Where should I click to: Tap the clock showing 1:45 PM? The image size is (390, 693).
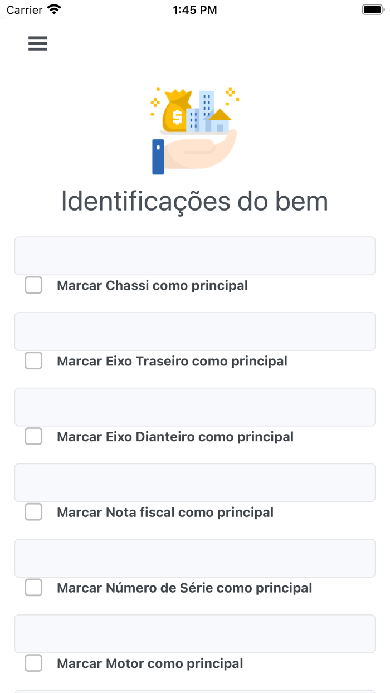pos(195,9)
